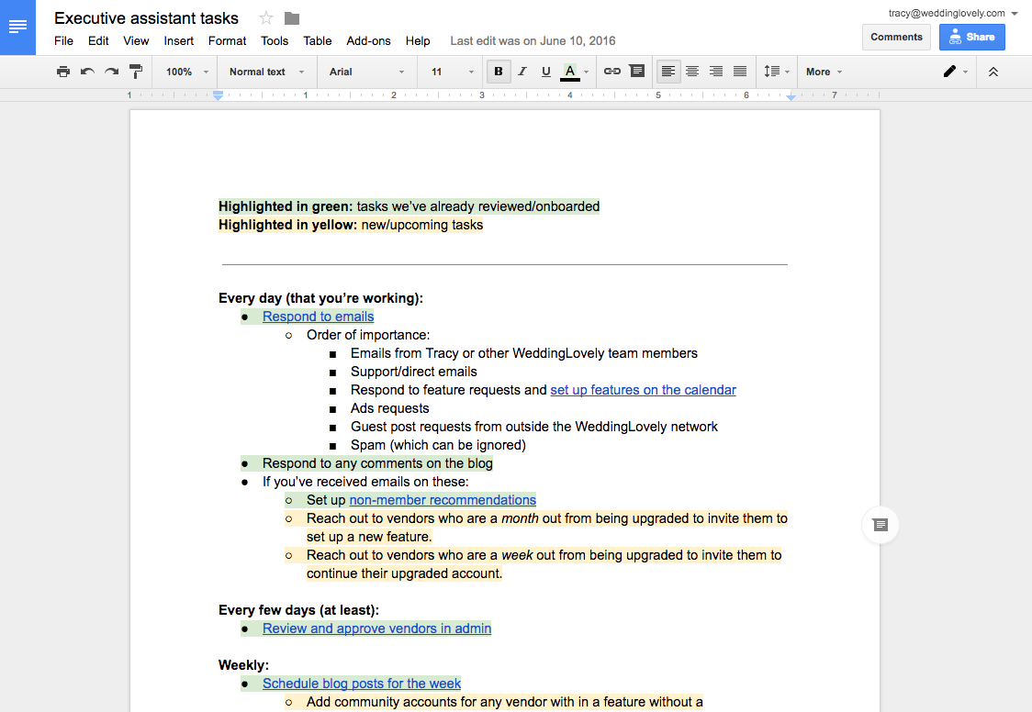
Task: Follow the Respond to emails link
Action: pyautogui.click(x=318, y=317)
